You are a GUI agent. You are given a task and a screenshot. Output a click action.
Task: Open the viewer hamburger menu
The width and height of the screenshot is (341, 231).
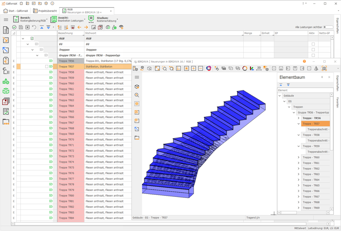coord(137,77)
